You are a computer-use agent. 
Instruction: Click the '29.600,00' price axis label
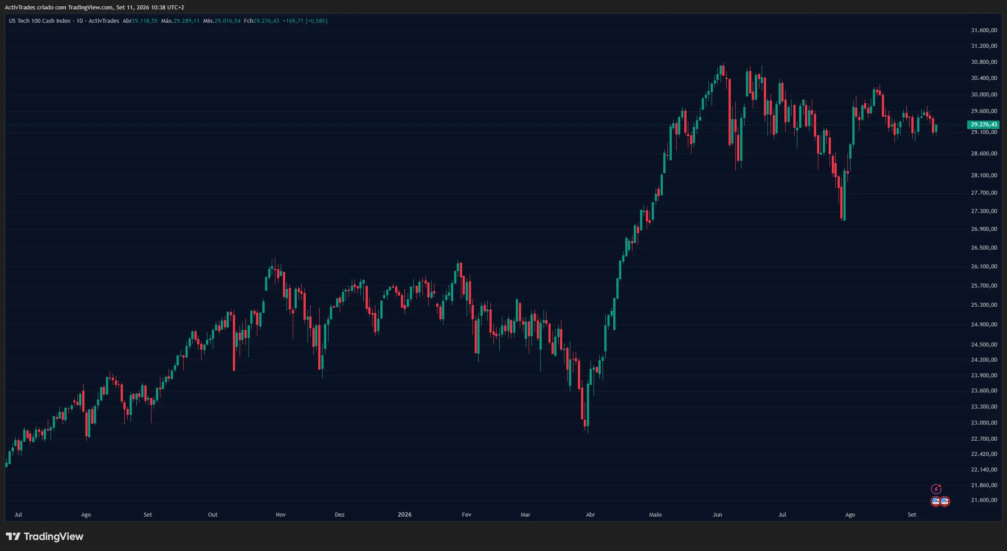(x=984, y=111)
